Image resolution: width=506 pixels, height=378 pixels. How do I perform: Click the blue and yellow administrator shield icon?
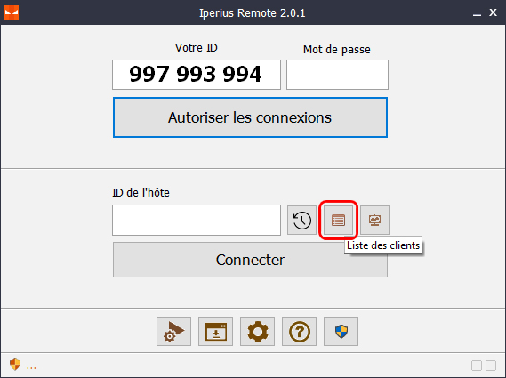pyautogui.click(x=341, y=331)
